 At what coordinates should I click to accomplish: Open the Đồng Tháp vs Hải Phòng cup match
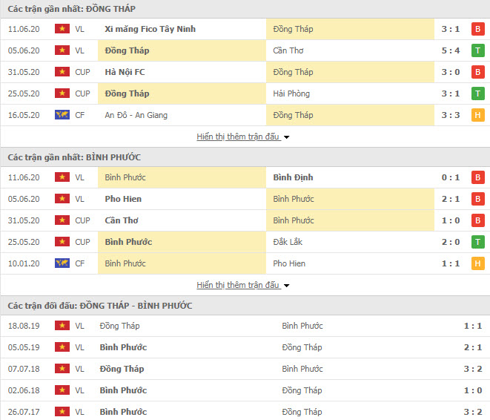coord(245,93)
